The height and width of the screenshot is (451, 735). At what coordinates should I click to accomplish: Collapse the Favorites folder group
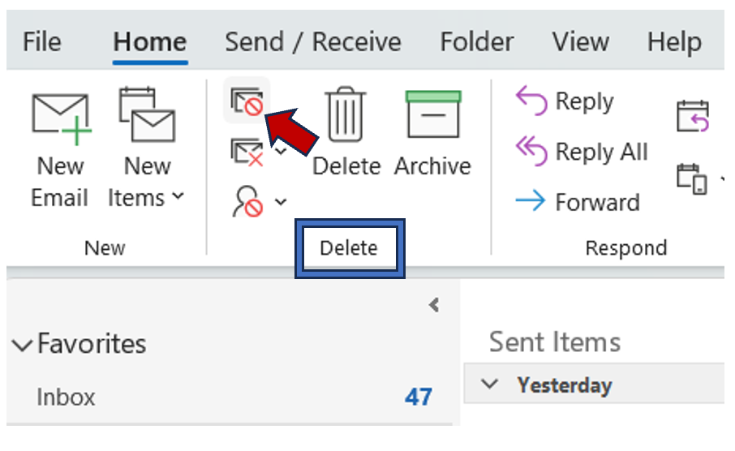click(x=21, y=345)
